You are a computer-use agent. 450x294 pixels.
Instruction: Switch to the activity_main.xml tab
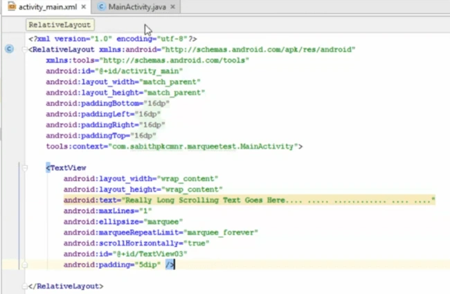coord(47,7)
